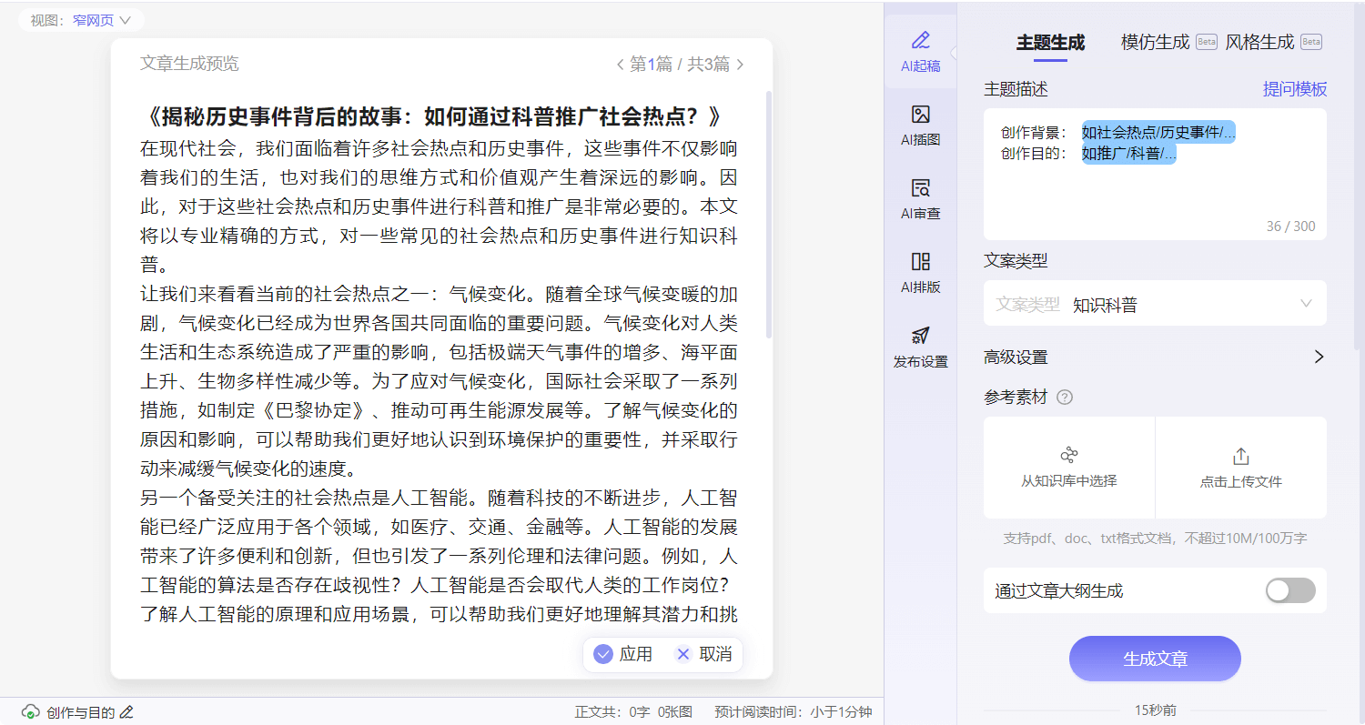Click the help icon beside 参考素材
This screenshot has width=1365, height=725.
(1065, 398)
